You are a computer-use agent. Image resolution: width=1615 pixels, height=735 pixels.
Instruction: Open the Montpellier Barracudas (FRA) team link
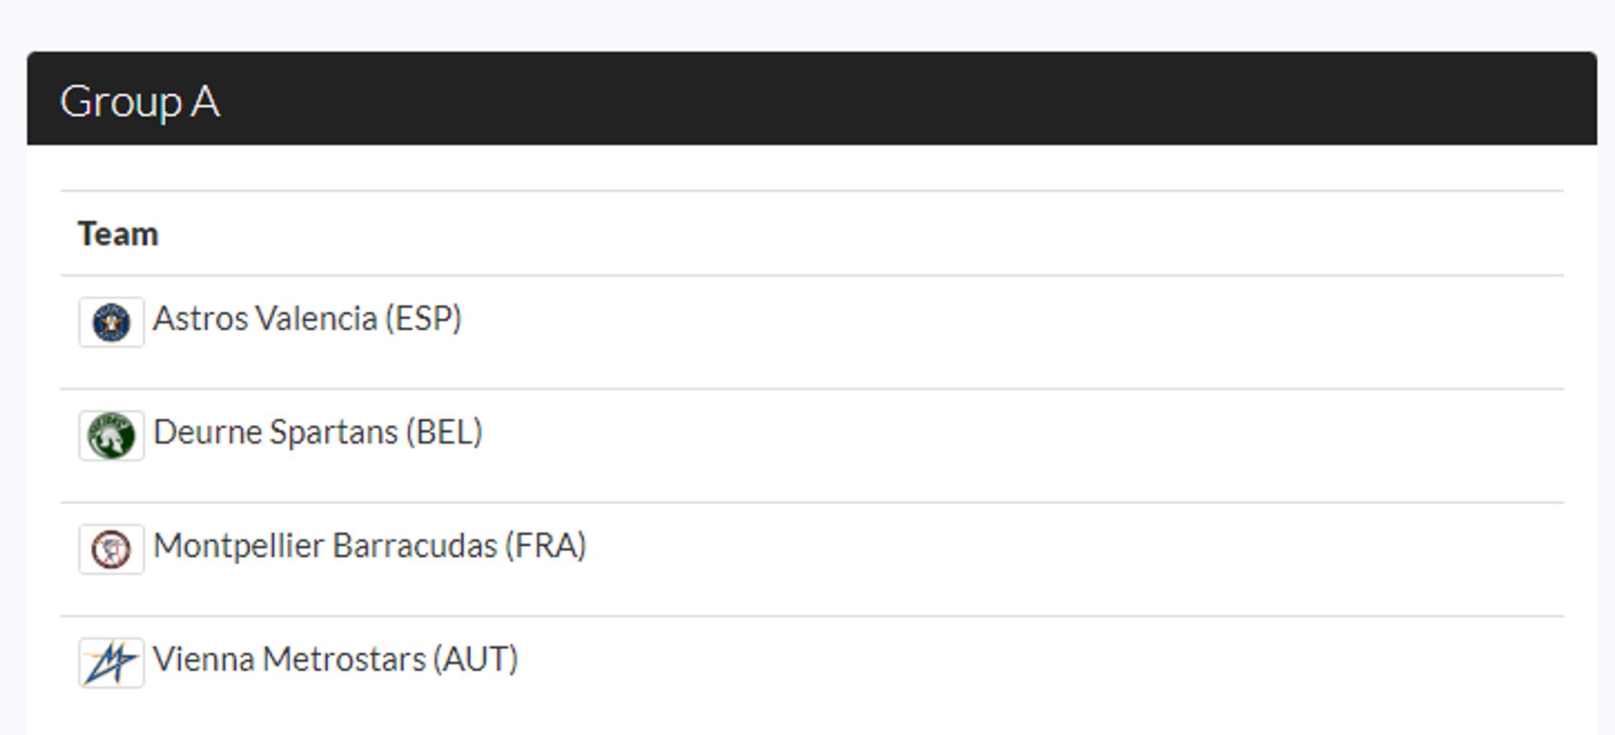point(370,546)
